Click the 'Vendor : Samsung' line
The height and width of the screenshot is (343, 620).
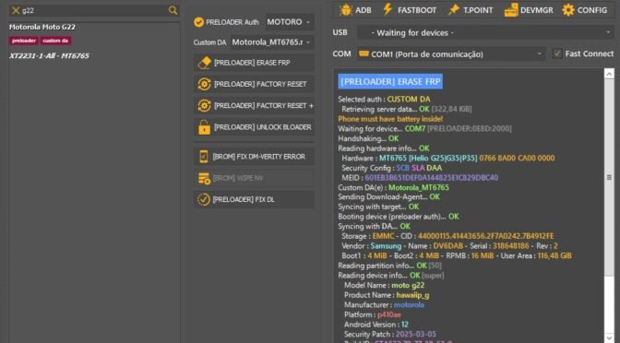449,246
